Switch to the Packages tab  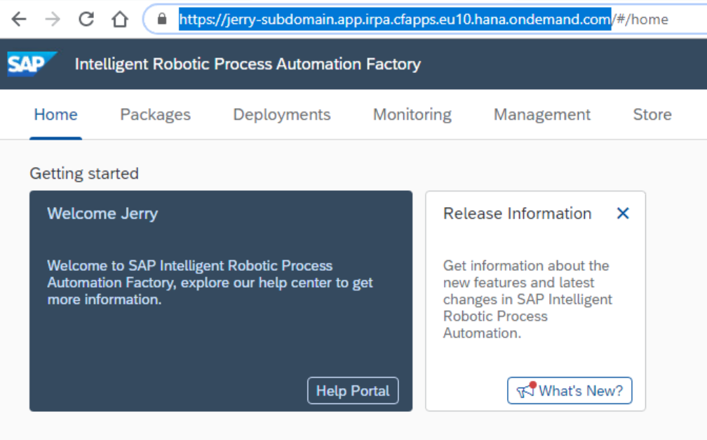point(155,114)
